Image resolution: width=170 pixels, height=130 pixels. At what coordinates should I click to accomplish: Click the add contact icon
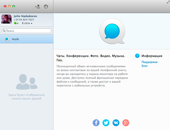[x=37, y=7]
